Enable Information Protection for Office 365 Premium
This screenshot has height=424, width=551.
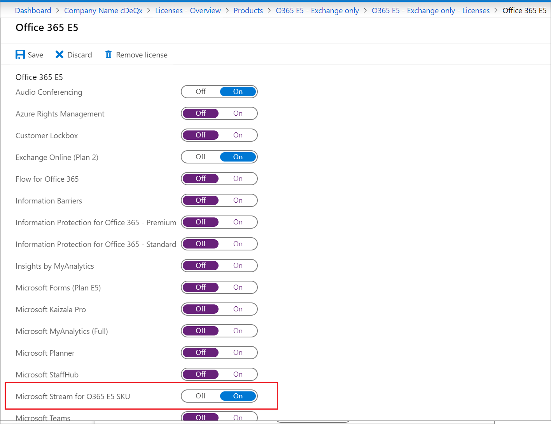[238, 222]
